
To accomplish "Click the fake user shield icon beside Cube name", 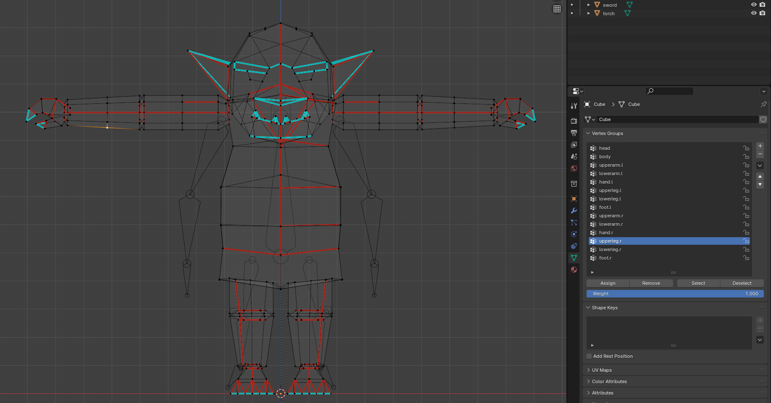I will pyautogui.click(x=763, y=119).
